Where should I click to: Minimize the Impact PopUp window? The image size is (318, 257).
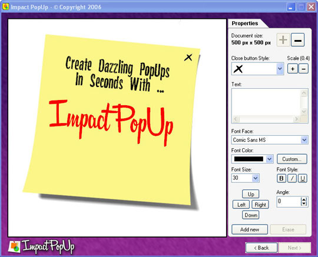[x=291, y=7]
